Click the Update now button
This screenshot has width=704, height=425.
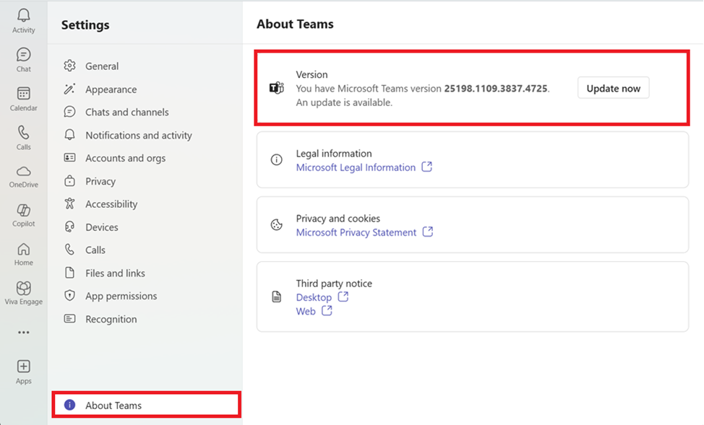(x=614, y=88)
